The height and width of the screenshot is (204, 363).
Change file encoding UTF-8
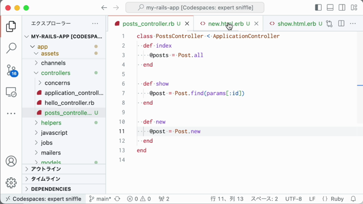293,199
